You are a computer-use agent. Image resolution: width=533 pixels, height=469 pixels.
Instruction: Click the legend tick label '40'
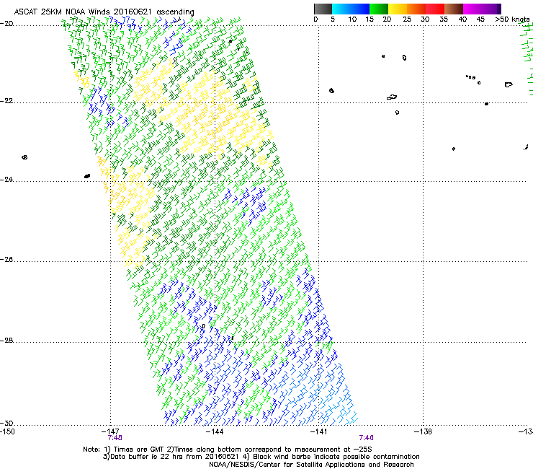[462, 19]
